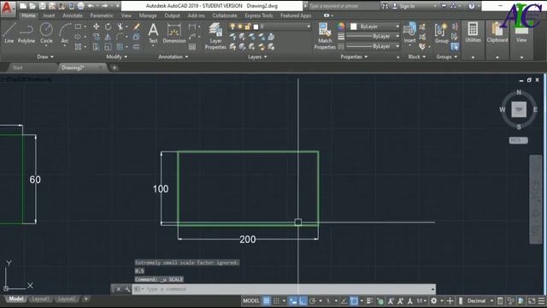
Task: Activate the Array tool
Action: (120, 47)
